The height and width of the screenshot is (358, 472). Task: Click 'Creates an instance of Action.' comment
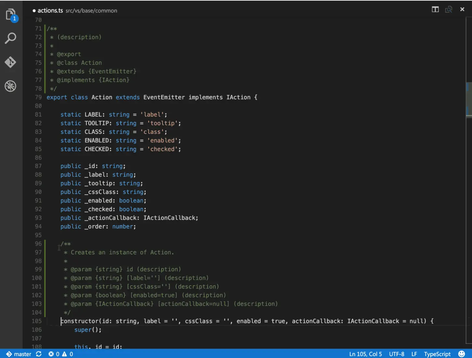pos(122,252)
